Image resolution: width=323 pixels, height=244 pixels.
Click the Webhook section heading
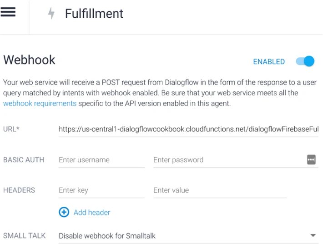tap(29, 60)
